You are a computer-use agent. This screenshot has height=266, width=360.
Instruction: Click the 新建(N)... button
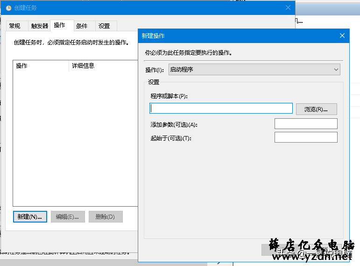pyautogui.click(x=30, y=216)
